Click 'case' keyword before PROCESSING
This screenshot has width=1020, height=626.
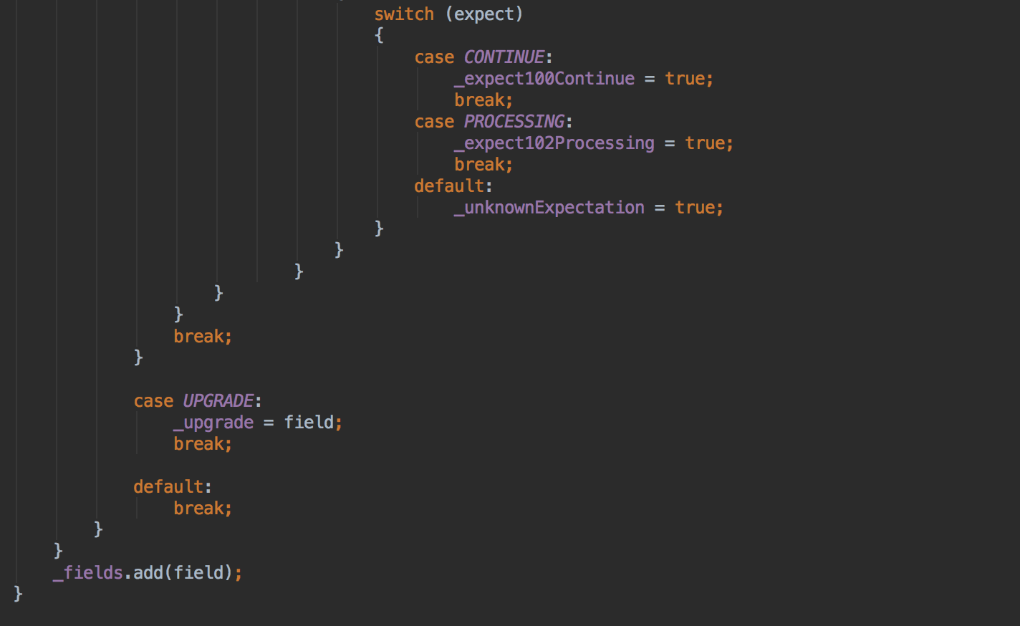tap(434, 122)
